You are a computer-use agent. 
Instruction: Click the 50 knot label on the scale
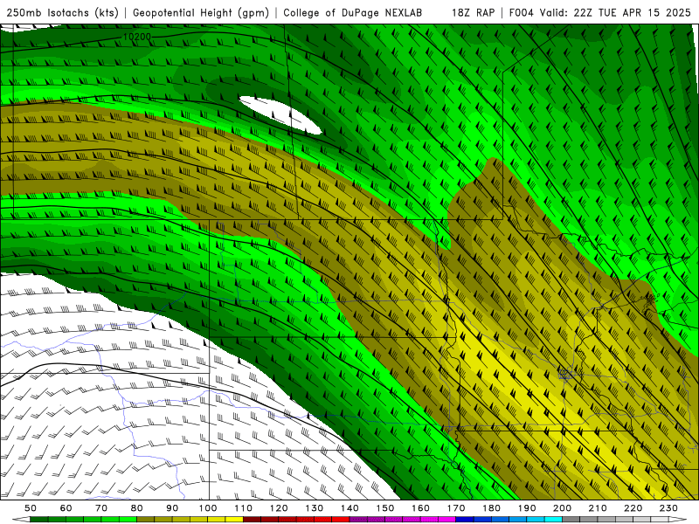click(x=31, y=508)
